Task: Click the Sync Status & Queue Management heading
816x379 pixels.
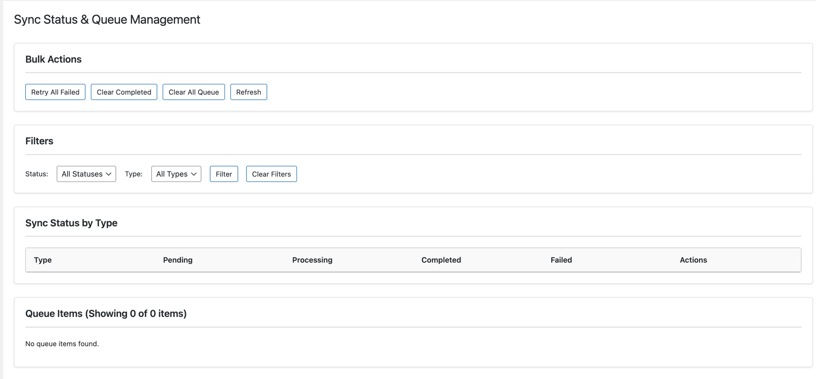Action: [x=107, y=19]
